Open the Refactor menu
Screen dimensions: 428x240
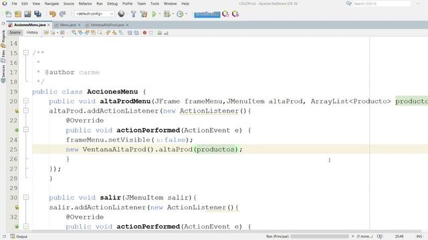pyautogui.click(x=85, y=4)
